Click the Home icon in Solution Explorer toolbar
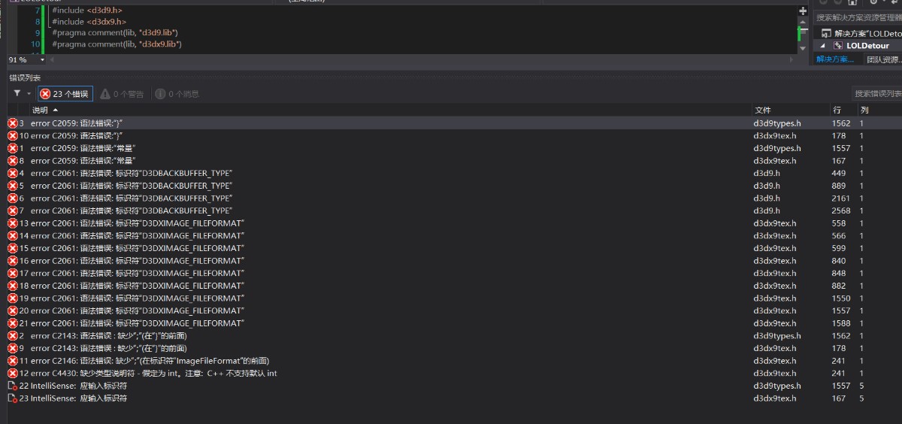Viewport: 902px width, 424px height. coord(852,2)
